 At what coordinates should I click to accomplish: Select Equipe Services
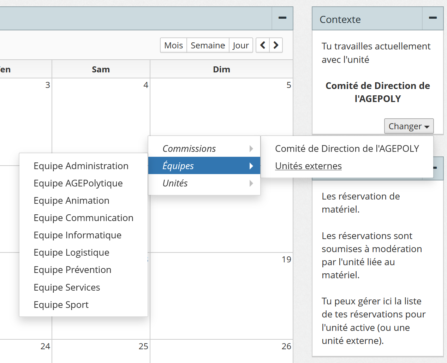pos(67,287)
